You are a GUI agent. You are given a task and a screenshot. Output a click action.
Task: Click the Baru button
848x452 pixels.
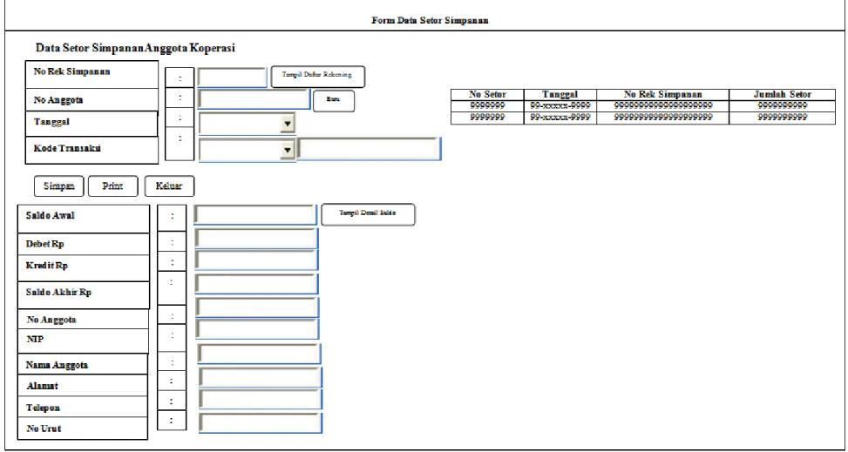click(x=334, y=101)
